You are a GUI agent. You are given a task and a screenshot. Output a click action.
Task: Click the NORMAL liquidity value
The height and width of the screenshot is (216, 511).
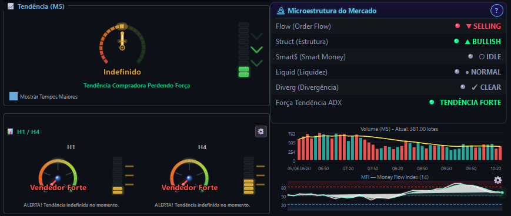(x=483, y=72)
